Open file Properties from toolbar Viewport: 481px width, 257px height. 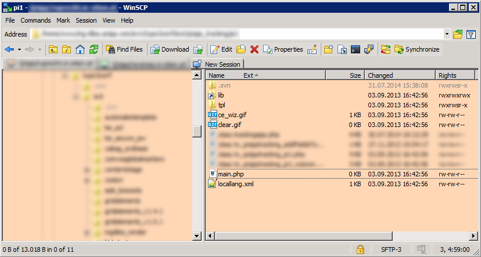point(283,49)
